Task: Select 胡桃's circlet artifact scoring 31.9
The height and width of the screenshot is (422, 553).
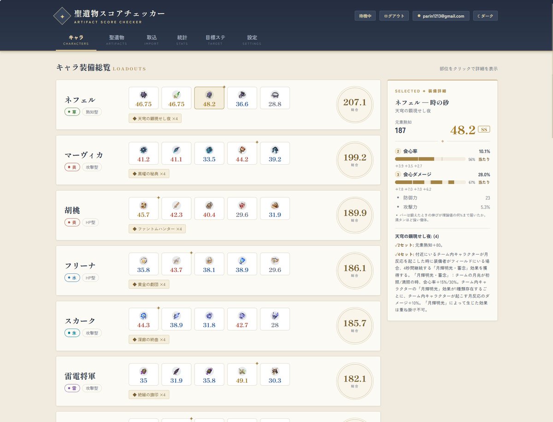Action: pyautogui.click(x=275, y=208)
